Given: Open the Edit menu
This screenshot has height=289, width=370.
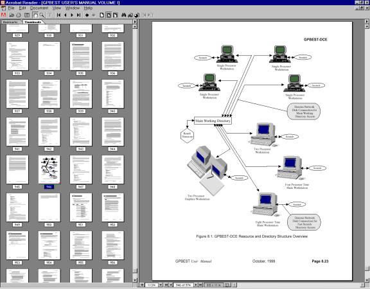Looking at the screenshot, I should [22, 8].
